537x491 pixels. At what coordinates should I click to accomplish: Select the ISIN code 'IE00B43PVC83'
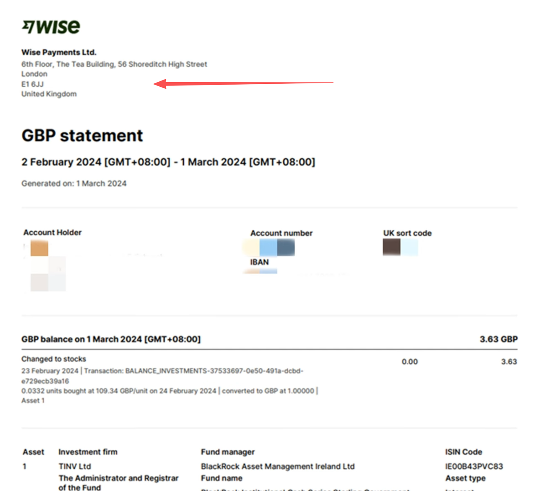[x=474, y=466]
